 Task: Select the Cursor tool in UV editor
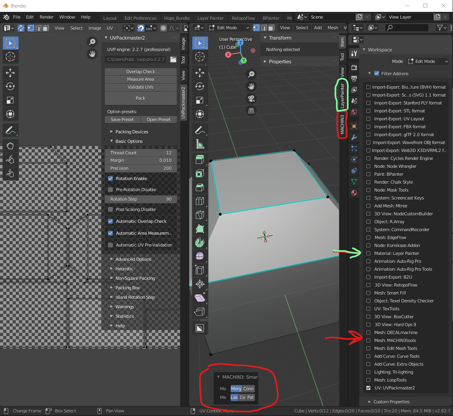(10, 57)
